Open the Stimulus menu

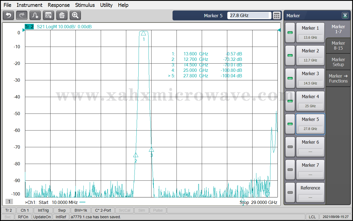click(85, 5)
